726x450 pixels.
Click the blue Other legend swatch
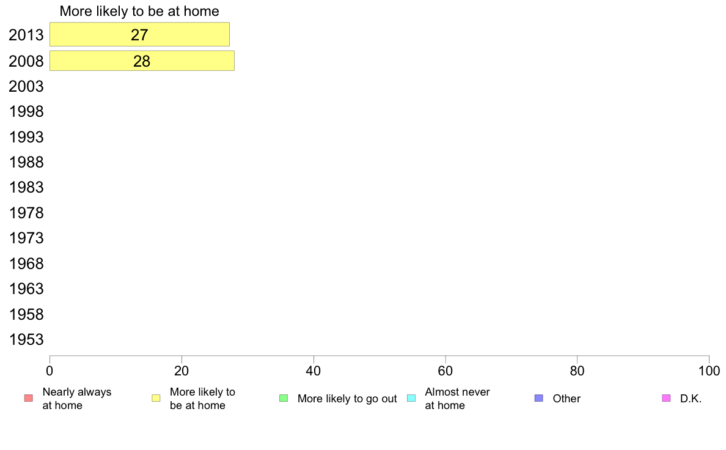[538, 398]
